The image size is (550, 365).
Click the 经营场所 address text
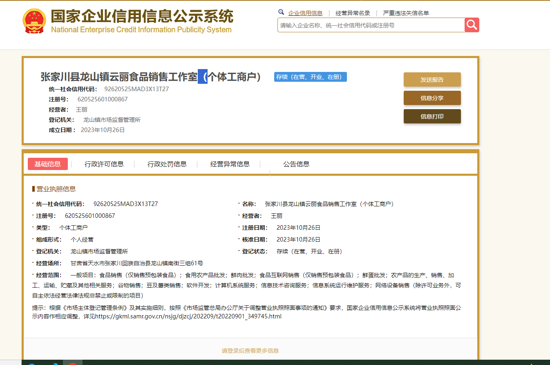tap(137, 263)
